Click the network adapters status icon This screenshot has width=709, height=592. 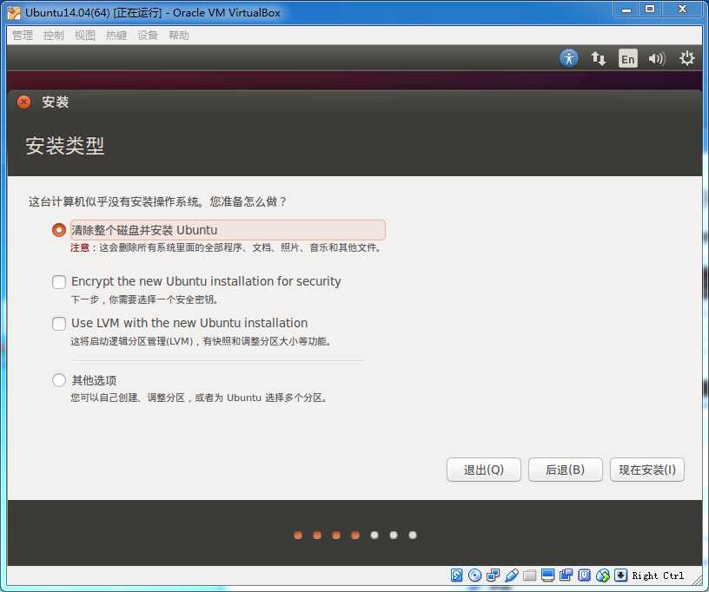(x=493, y=576)
